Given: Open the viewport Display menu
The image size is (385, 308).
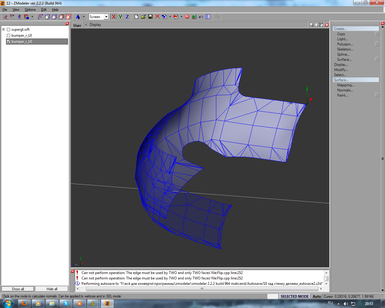Looking at the screenshot, I should tap(95, 25).
